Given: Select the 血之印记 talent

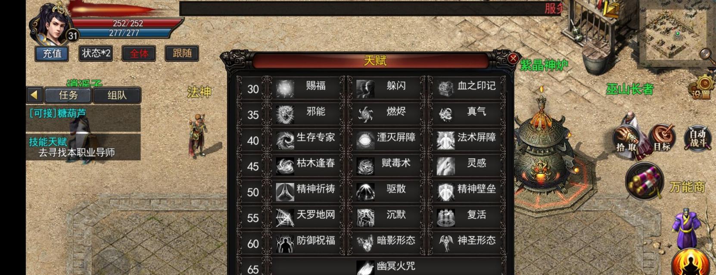Looking at the screenshot, I should (x=467, y=88).
